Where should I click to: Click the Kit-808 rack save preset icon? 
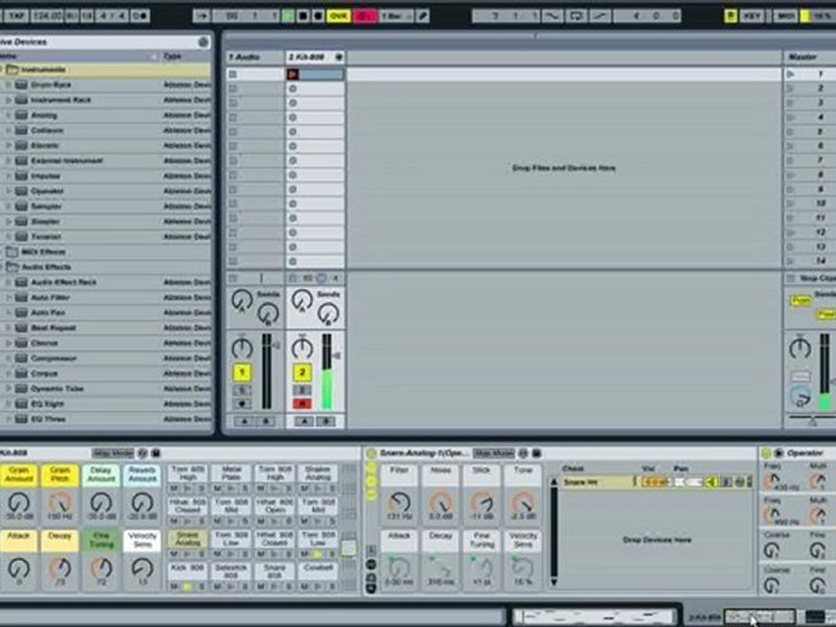pos(155,453)
